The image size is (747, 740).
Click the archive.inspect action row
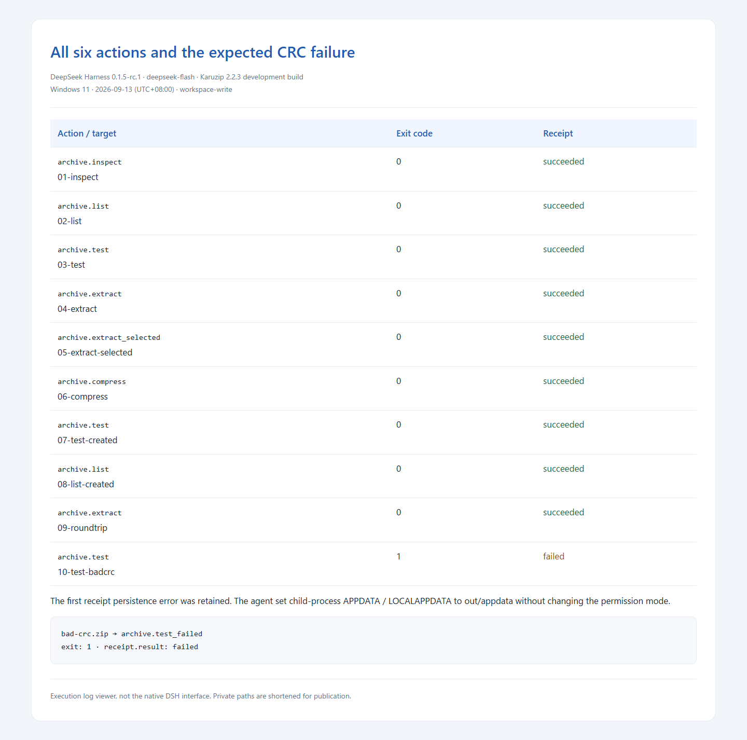coord(373,169)
